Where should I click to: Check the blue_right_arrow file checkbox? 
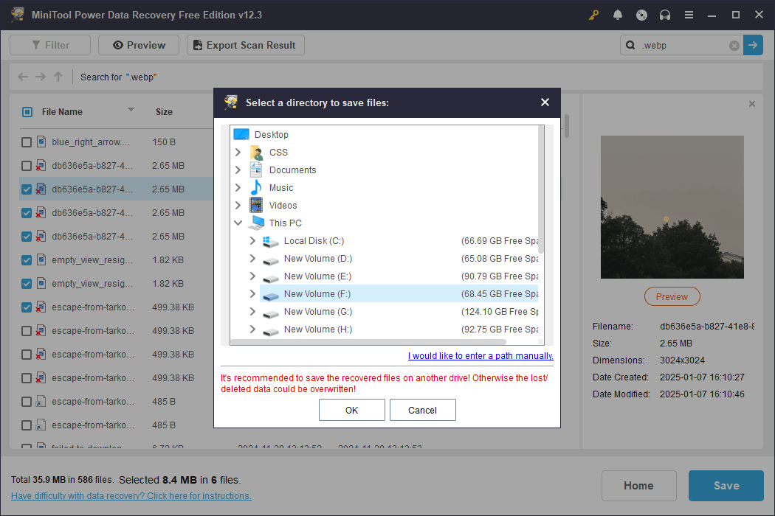(x=27, y=142)
